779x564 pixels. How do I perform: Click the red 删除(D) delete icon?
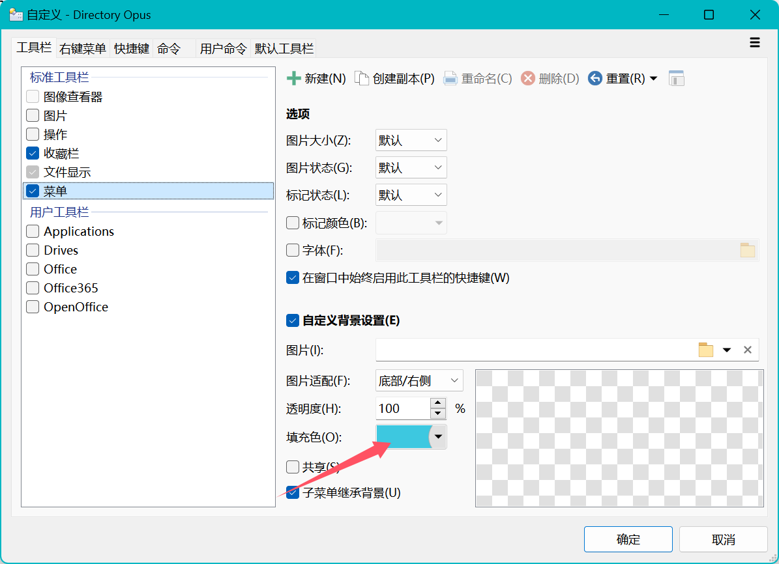tap(528, 78)
